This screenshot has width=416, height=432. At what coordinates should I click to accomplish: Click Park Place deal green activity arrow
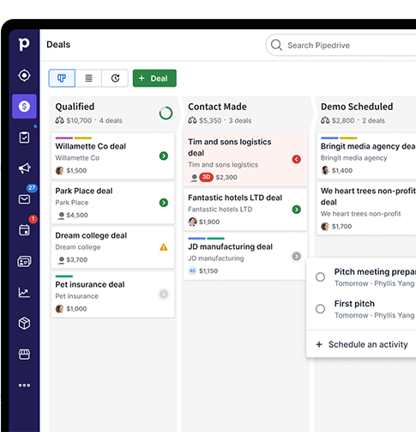(164, 203)
